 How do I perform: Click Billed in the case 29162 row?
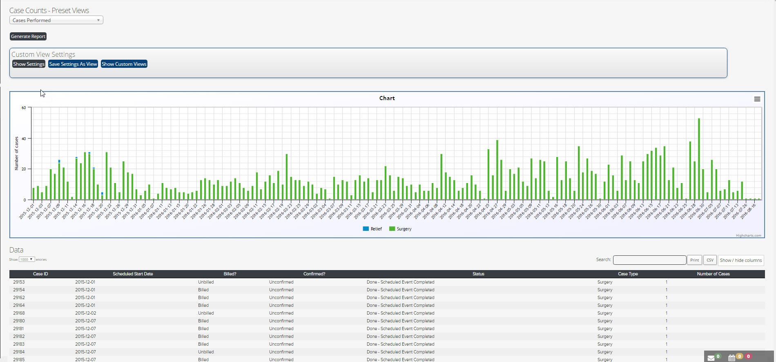203,297
